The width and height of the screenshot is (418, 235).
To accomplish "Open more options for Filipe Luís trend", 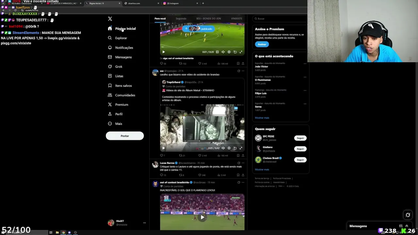I will (x=305, y=90).
